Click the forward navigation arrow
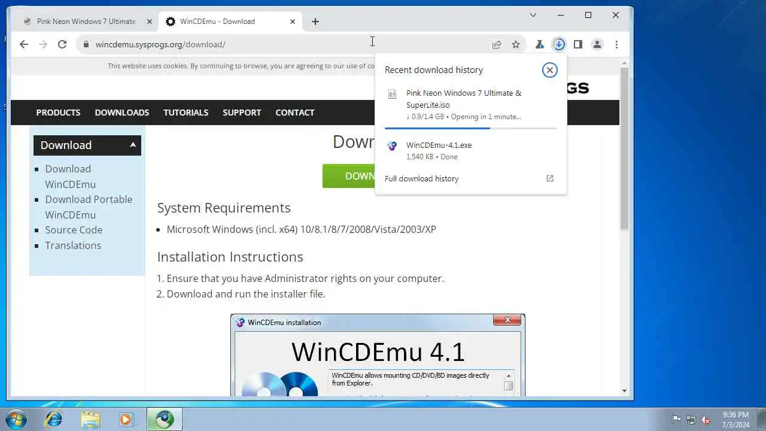The image size is (766, 431). pyautogui.click(x=42, y=44)
